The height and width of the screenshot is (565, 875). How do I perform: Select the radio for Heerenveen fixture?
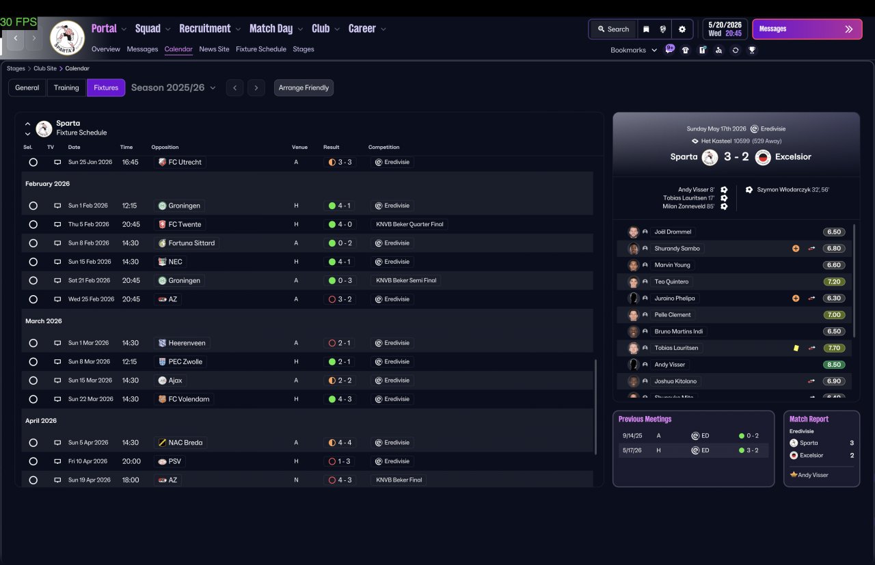(33, 344)
